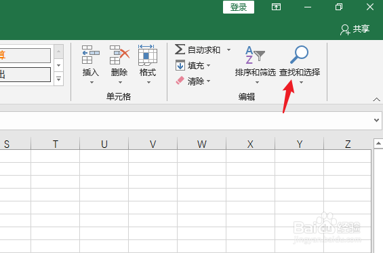
Task: Expand the 插入 Insert dropdown arrow
Action: coord(92,82)
